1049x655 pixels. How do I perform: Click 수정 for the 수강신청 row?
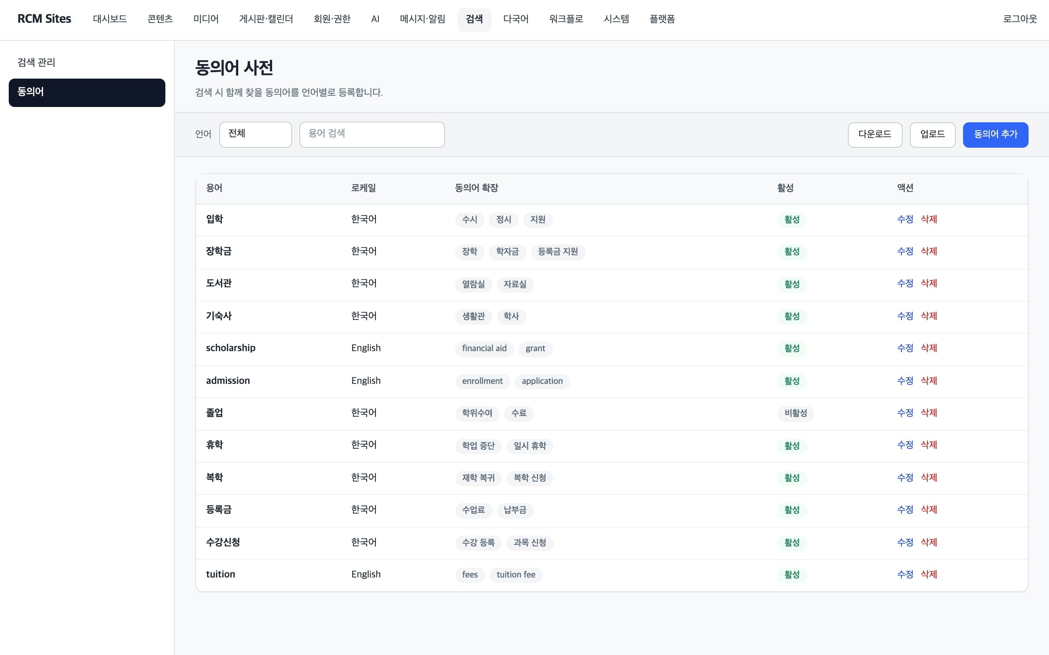(x=905, y=542)
